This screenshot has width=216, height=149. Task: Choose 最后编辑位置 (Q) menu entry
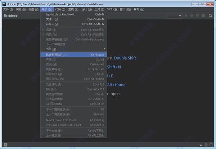coord(74,39)
